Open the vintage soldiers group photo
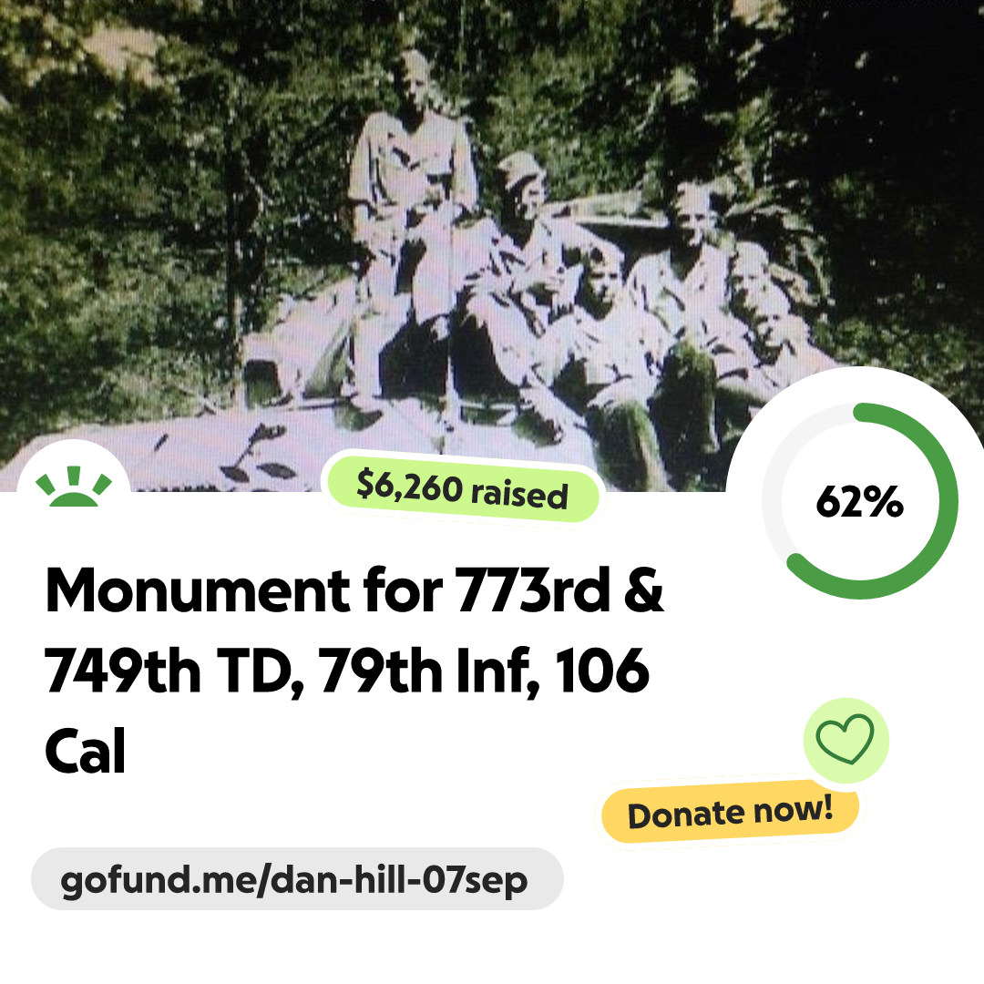This screenshot has height=984, width=984. [x=492, y=245]
